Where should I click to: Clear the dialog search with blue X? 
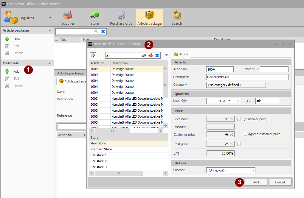pos(157,55)
